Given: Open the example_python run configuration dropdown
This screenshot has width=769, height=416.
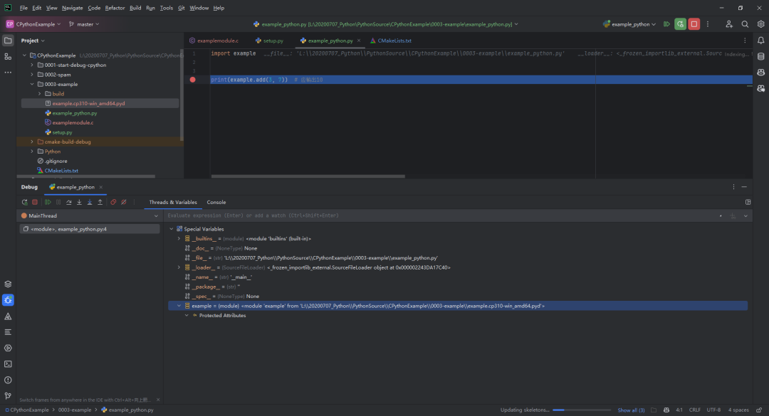Looking at the screenshot, I should click(x=629, y=24).
